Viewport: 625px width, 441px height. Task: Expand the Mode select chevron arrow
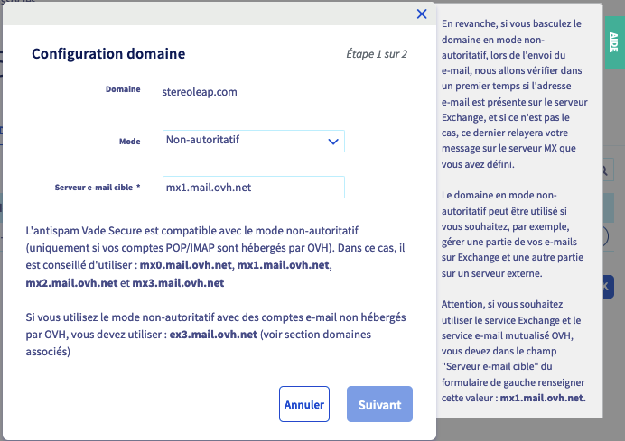(x=331, y=141)
